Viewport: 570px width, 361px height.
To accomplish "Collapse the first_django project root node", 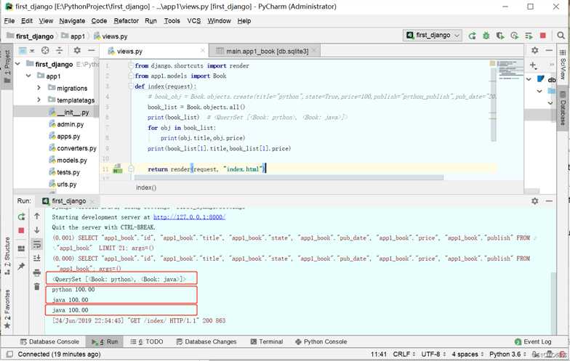I will click(17, 64).
